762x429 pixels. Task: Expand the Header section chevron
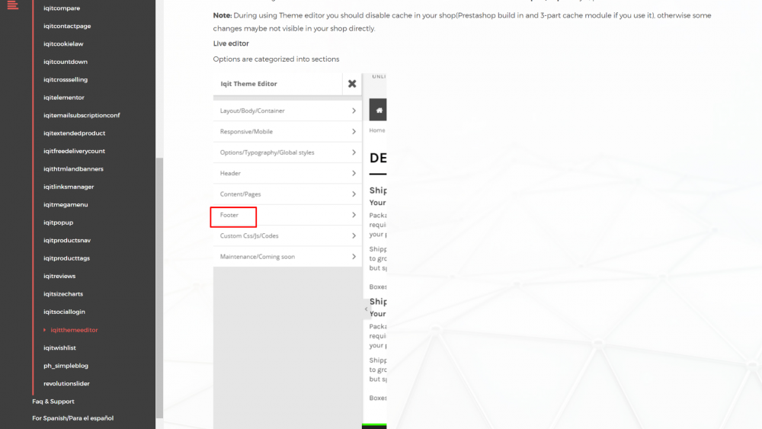click(354, 174)
